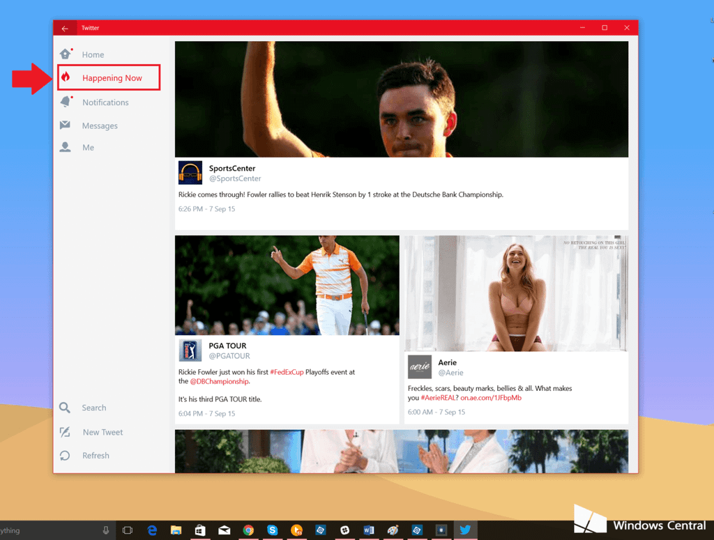Click the PGA TOUR profile avatar
The image size is (714, 540).
click(x=190, y=350)
